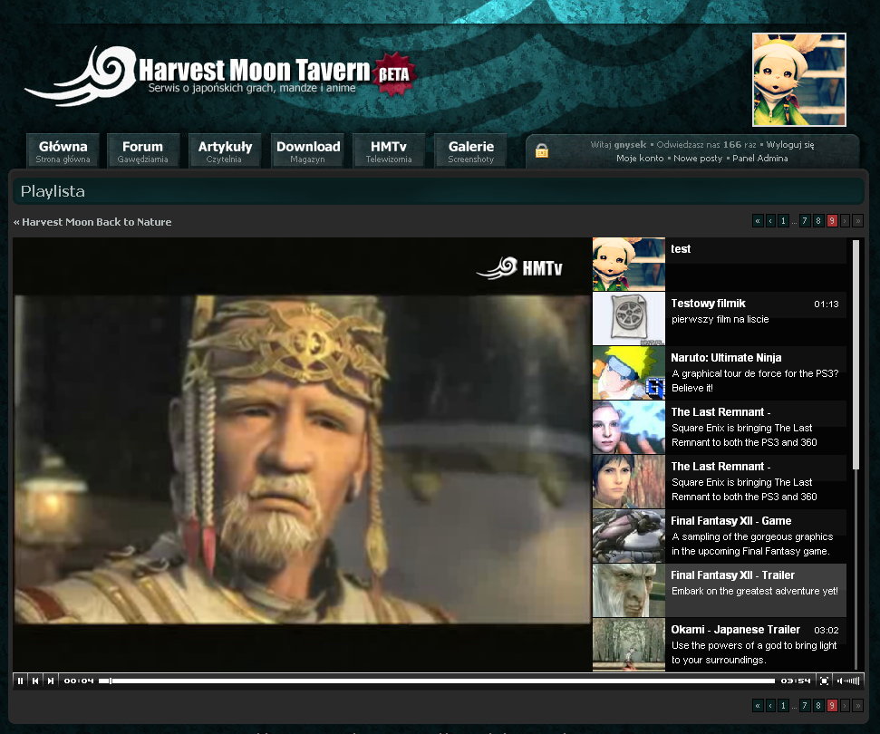Click the volume speaker icon in player
Viewport: 880px width, 734px height.
click(x=840, y=681)
